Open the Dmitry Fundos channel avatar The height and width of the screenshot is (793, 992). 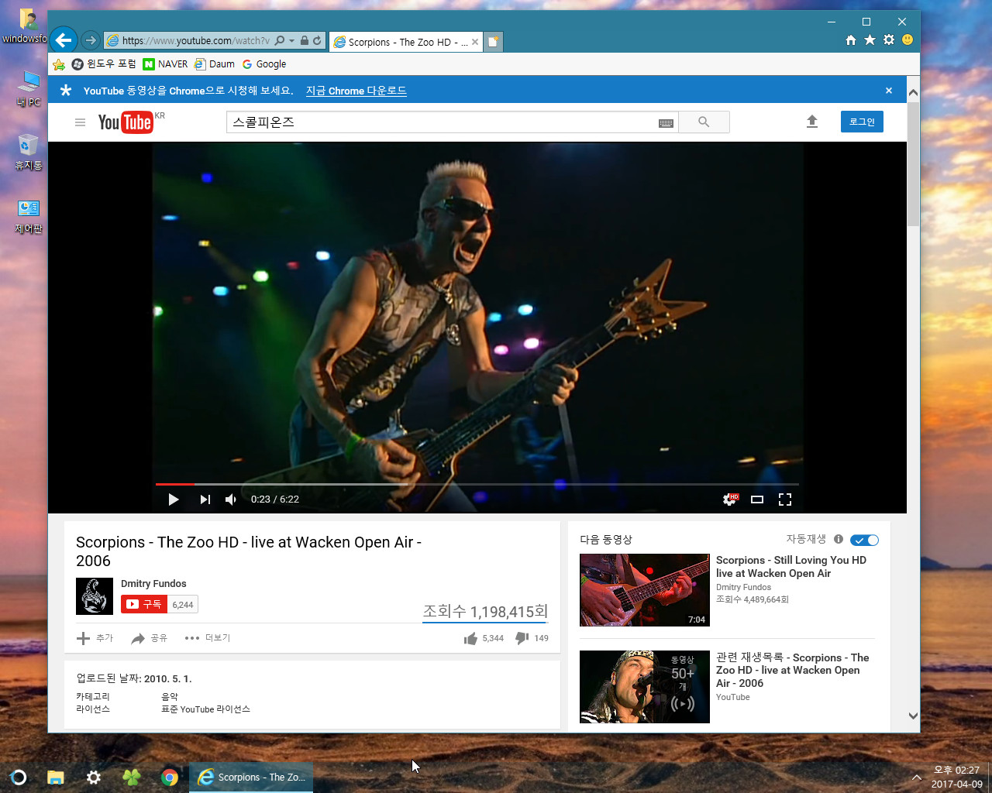(x=95, y=596)
